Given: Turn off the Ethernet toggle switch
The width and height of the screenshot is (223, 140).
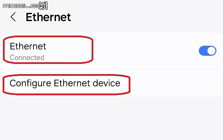Looking at the screenshot, I should pyautogui.click(x=207, y=51).
